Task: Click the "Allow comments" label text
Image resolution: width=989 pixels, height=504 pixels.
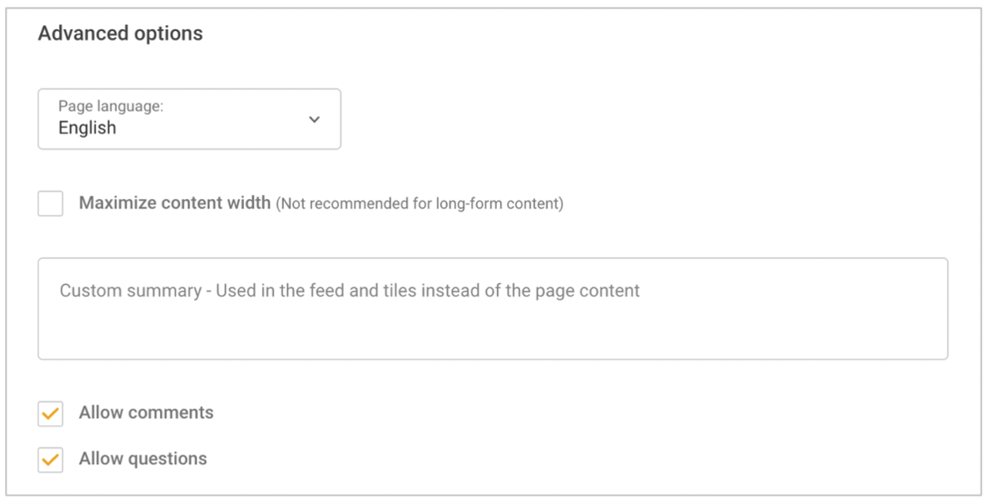Action: point(146,413)
